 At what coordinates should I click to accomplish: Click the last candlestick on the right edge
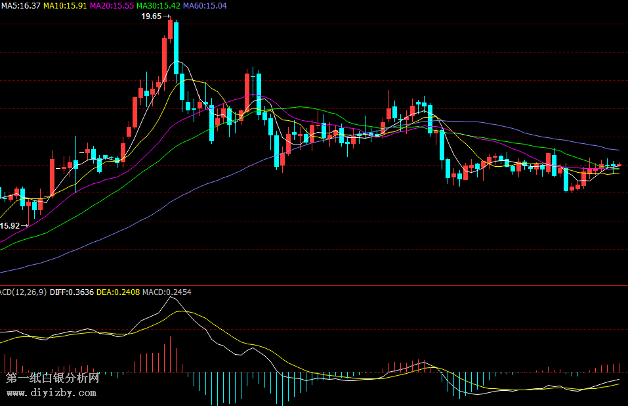click(618, 166)
